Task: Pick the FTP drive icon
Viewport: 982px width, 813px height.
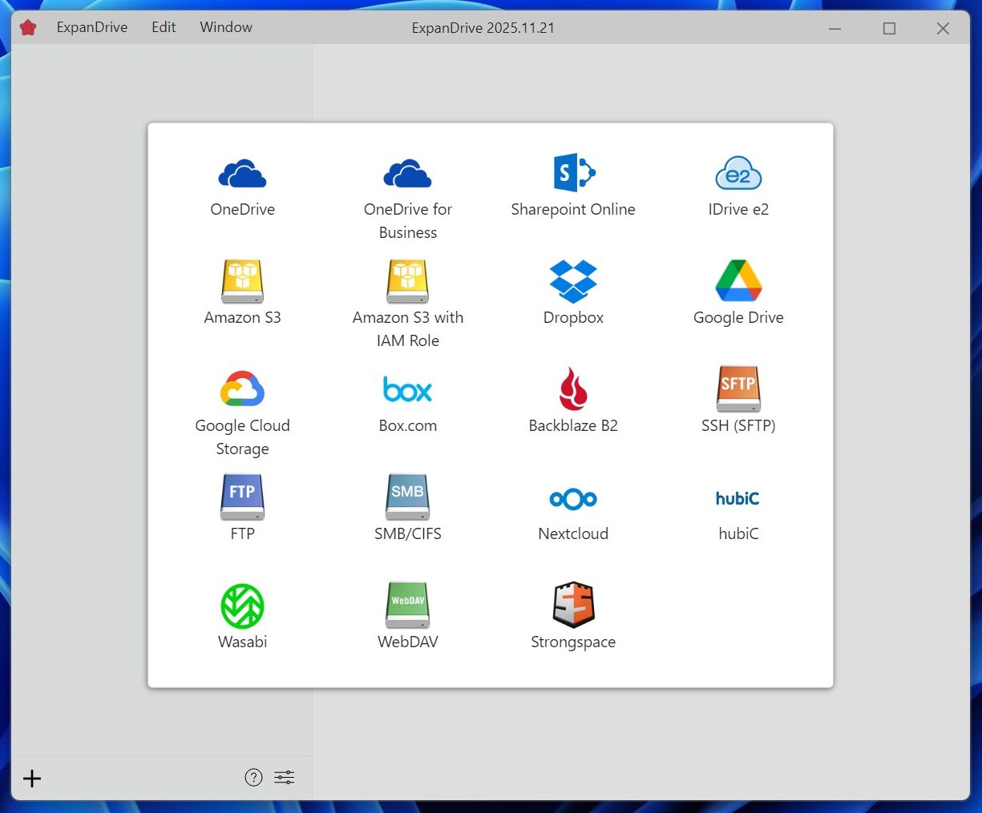Action: (x=242, y=497)
